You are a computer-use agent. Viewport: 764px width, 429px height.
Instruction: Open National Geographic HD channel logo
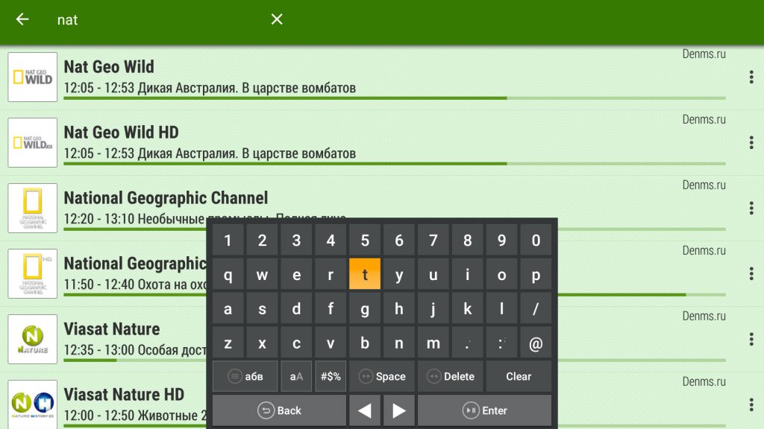(x=33, y=273)
